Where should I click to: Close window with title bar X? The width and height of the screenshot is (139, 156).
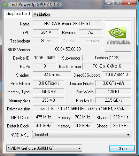[129, 3]
